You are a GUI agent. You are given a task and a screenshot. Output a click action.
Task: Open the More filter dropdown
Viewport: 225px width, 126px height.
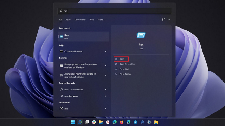[x=101, y=20]
